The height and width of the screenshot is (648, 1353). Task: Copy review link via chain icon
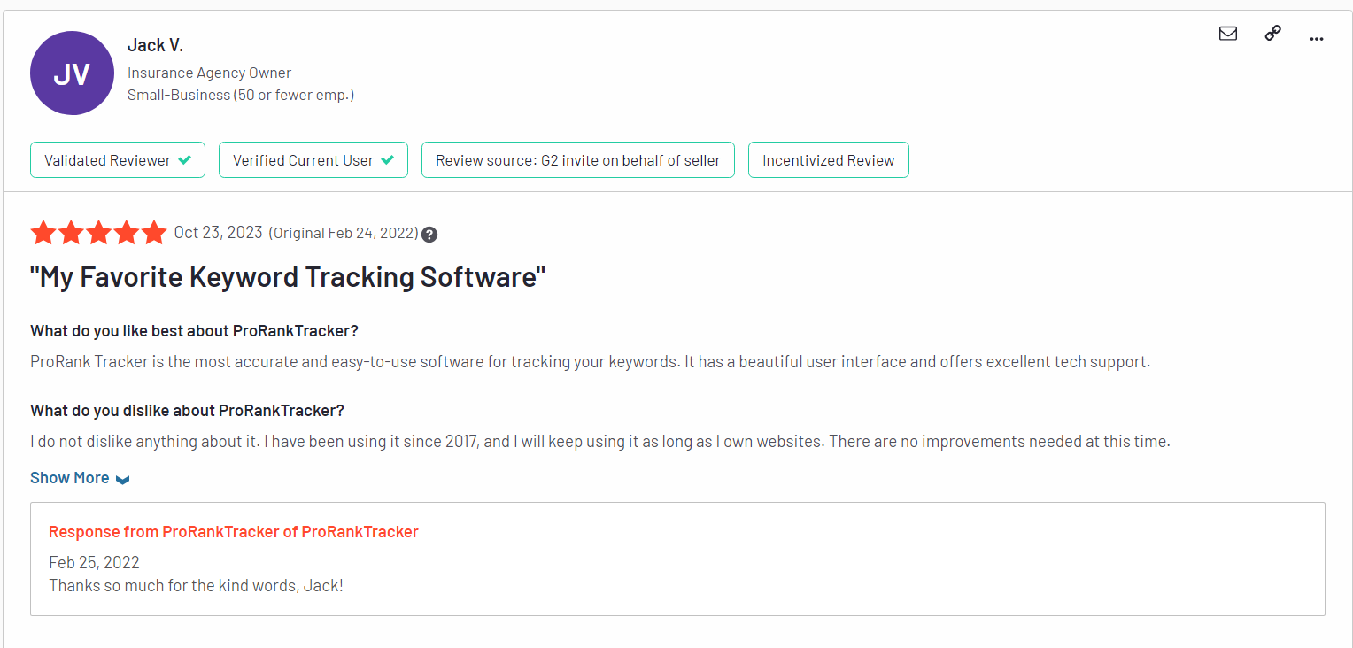point(1272,34)
